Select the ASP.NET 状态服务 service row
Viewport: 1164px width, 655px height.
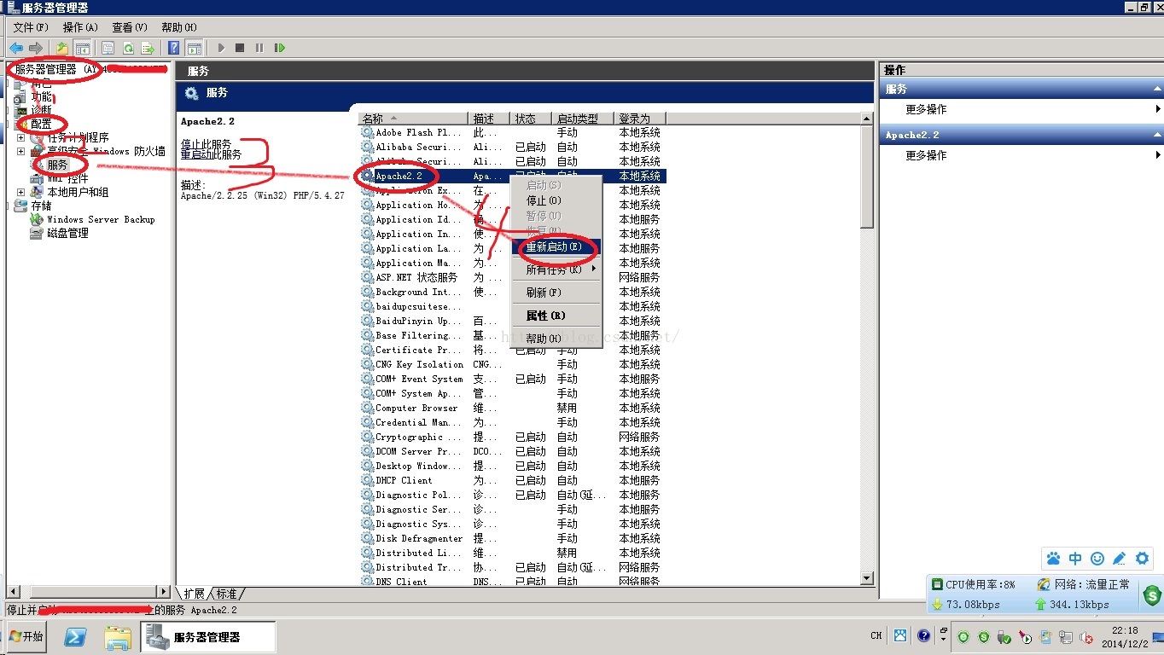click(x=512, y=277)
